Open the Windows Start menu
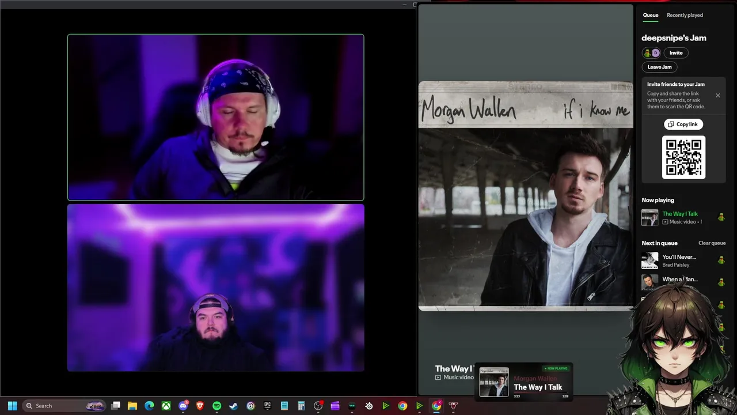This screenshot has width=737, height=415. 12,406
